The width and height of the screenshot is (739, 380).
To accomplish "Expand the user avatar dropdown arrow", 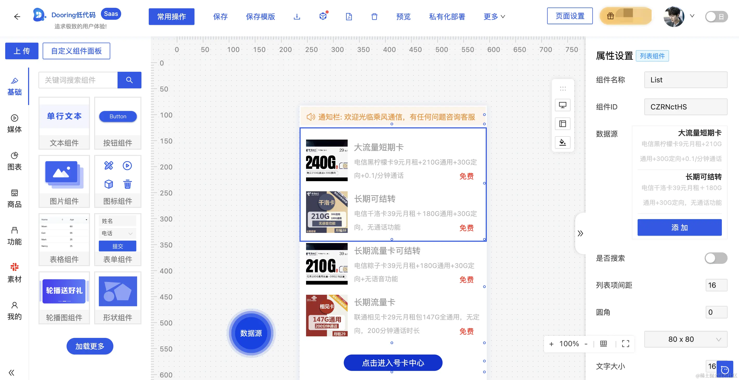I will click(x=692, y=16).
